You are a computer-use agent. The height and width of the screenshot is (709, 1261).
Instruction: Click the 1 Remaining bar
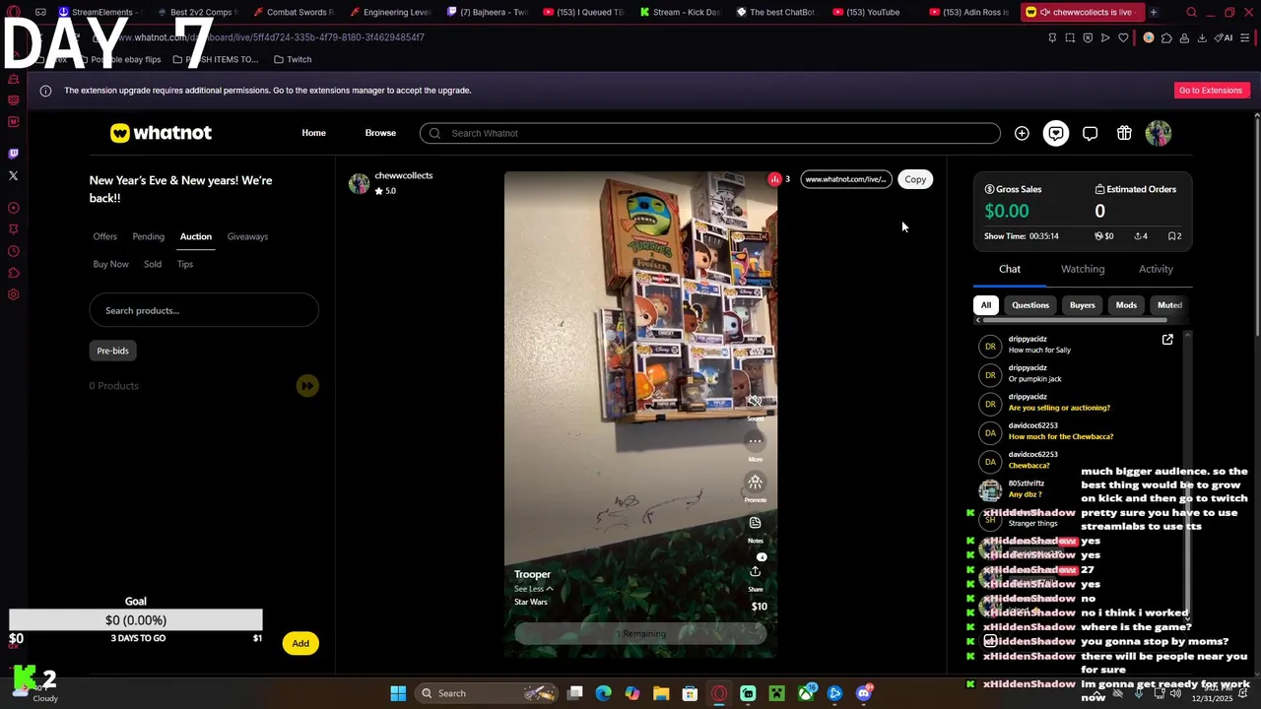click(640, 634)
